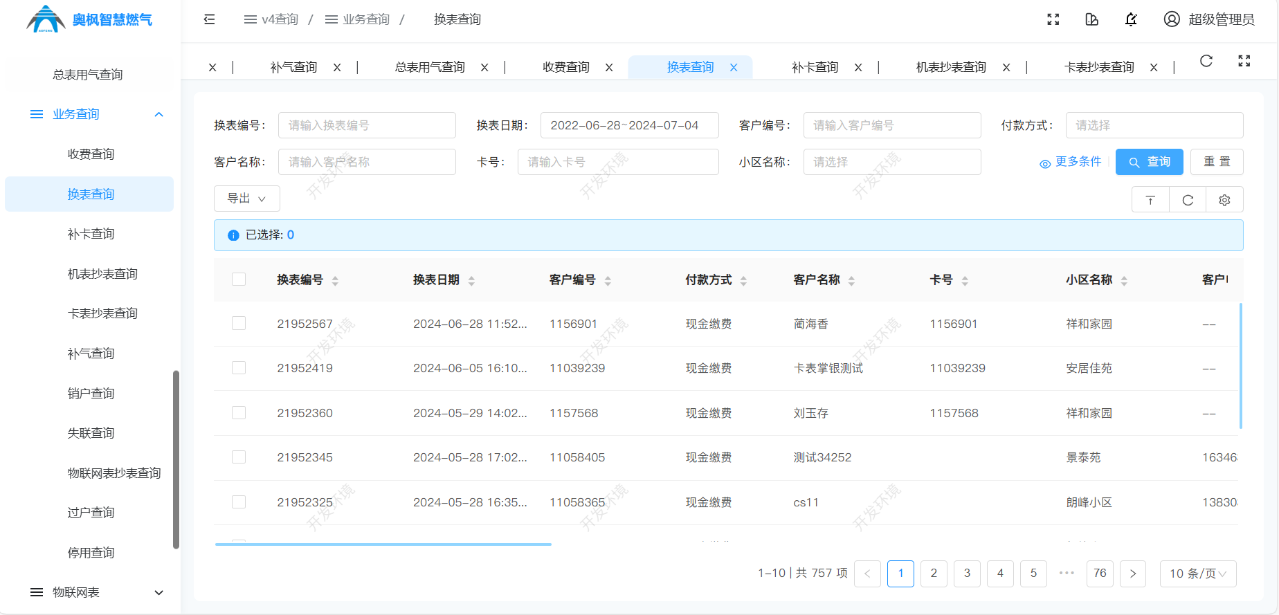Refresh tabs with the circular arrow icon
The width and height of the screenshot is (1279, 615).
click(1206, 61)
